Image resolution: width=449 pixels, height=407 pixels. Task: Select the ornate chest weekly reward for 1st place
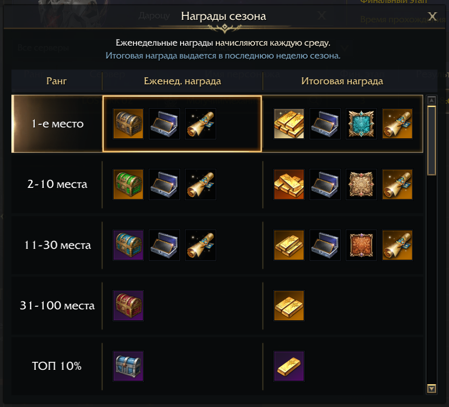pos(128,123)
